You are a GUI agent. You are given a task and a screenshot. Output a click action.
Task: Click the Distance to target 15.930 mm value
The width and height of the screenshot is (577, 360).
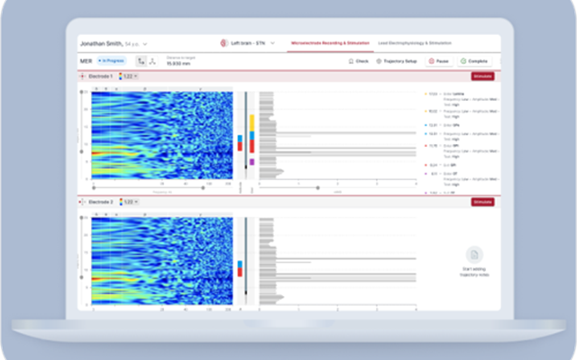pos(179,64)
